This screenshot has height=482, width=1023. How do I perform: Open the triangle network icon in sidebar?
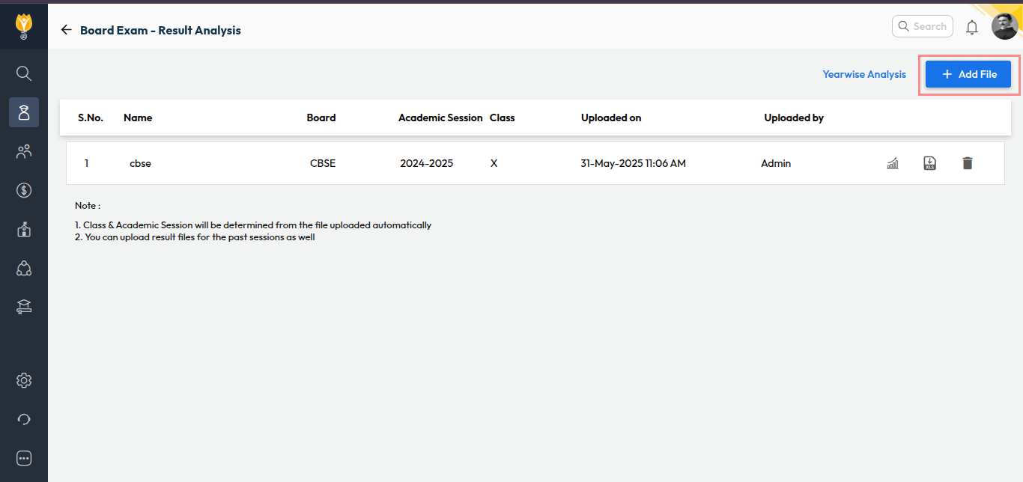click(24, 269)
